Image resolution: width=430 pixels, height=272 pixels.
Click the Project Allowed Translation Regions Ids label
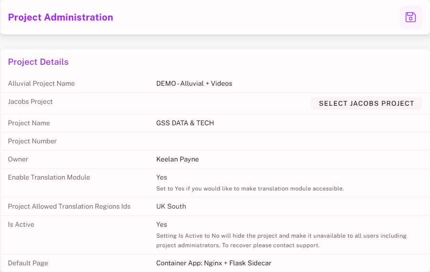tap(69, 206)
